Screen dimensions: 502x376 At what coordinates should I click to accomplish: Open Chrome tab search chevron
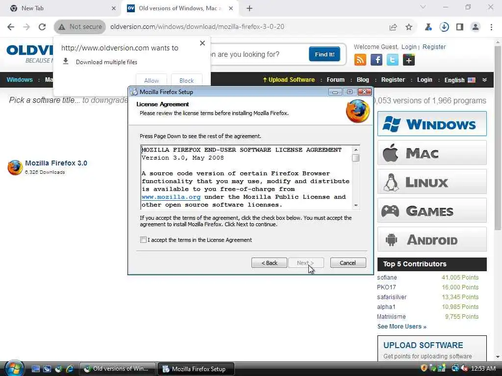point(423,7)
